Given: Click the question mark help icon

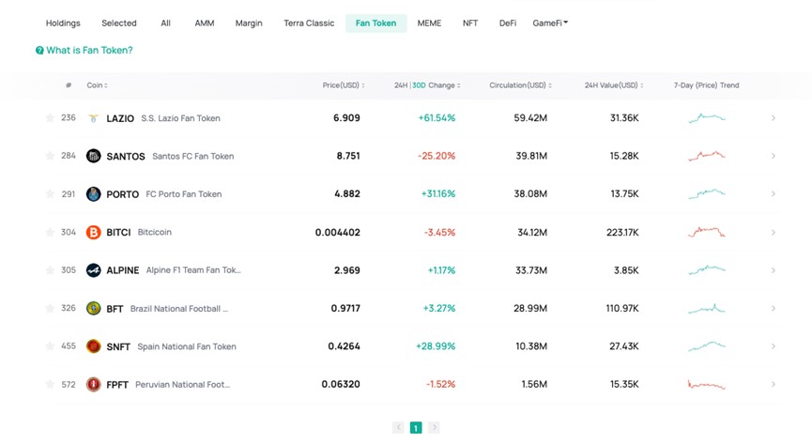Looking at the screenshot, I should click(39, 51).
